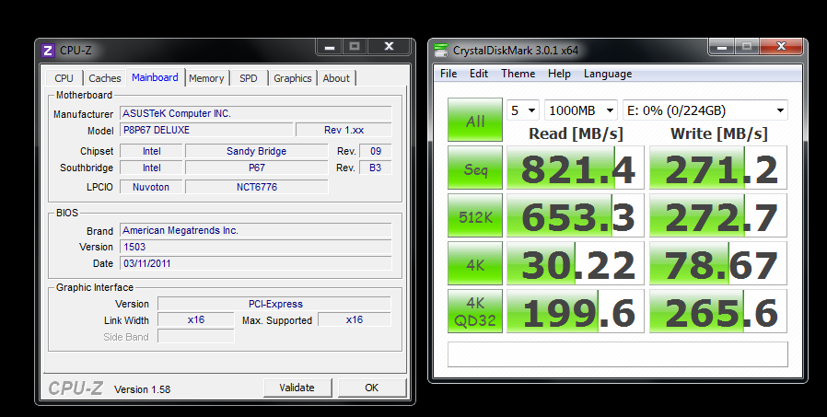The width and height of the screenshot is (827, 417).
Task: Click the 4K QD32 read result 199.6
Action: tap(576, 311)
